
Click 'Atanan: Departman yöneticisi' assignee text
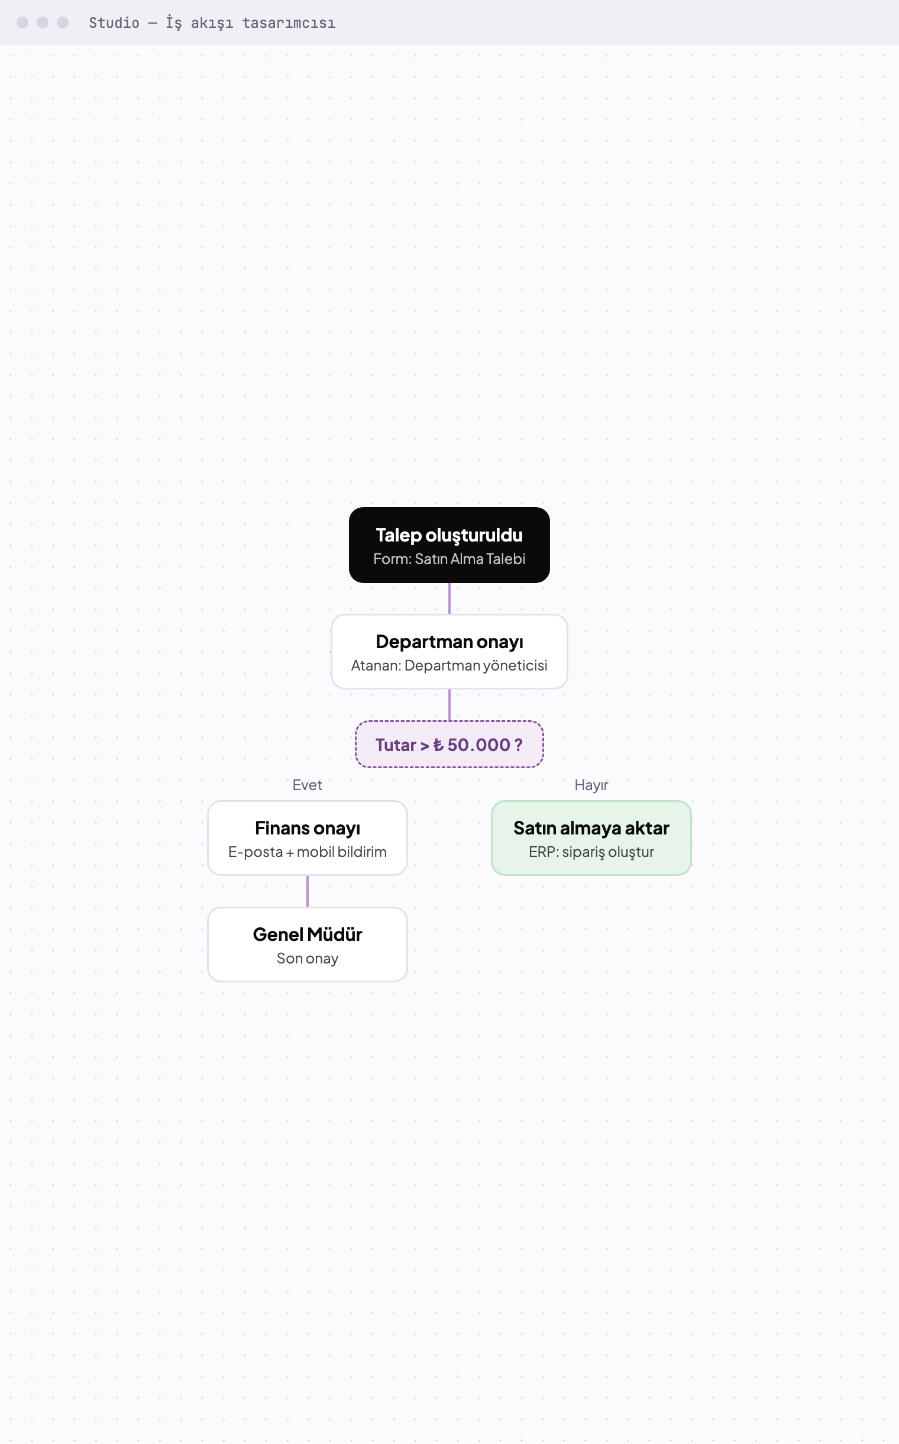pos(449,666)
